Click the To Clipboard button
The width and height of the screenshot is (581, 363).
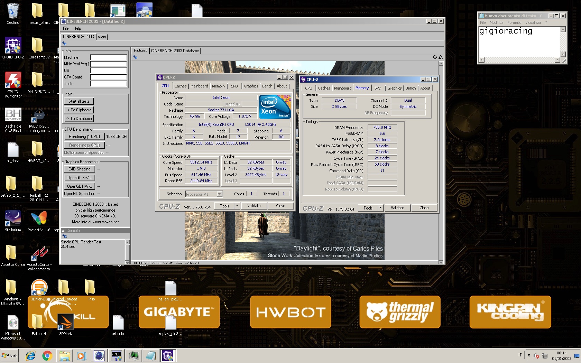79,110
